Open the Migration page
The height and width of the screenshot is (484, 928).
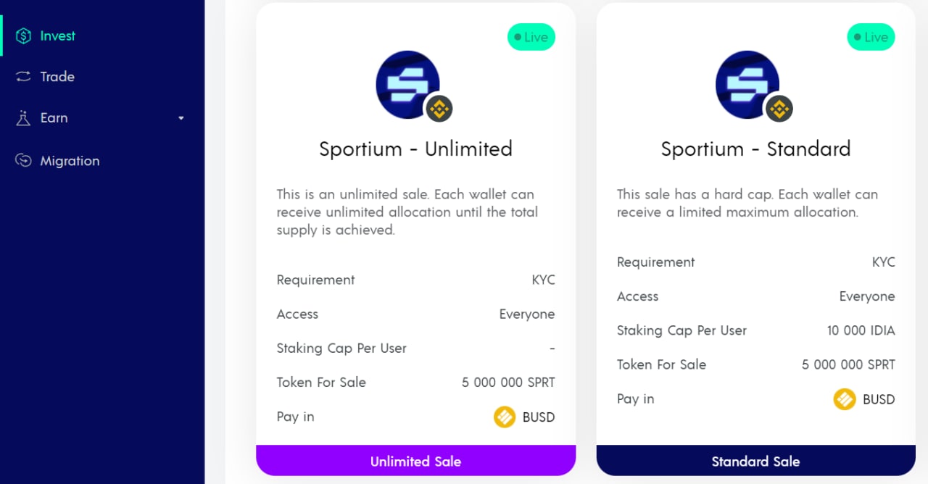[x=70, y=161]
